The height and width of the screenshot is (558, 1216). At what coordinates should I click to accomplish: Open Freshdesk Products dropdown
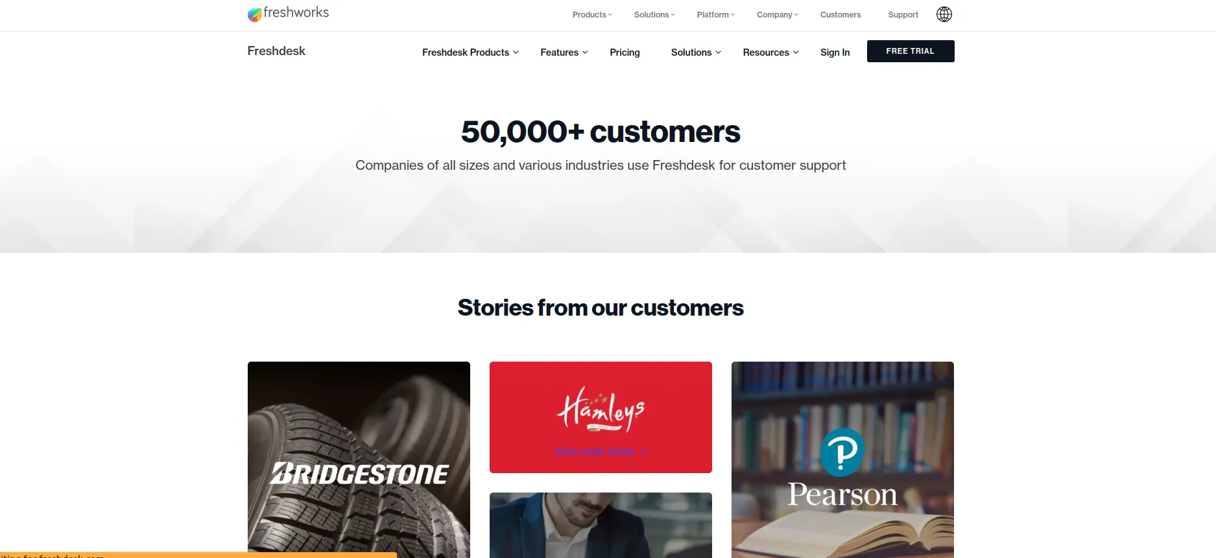[470, 52]
